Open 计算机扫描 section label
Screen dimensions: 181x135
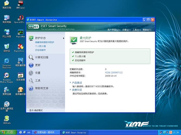[x=42, y=57]
